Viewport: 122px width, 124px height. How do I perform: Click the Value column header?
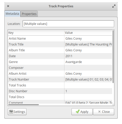(x=88, y=33)
